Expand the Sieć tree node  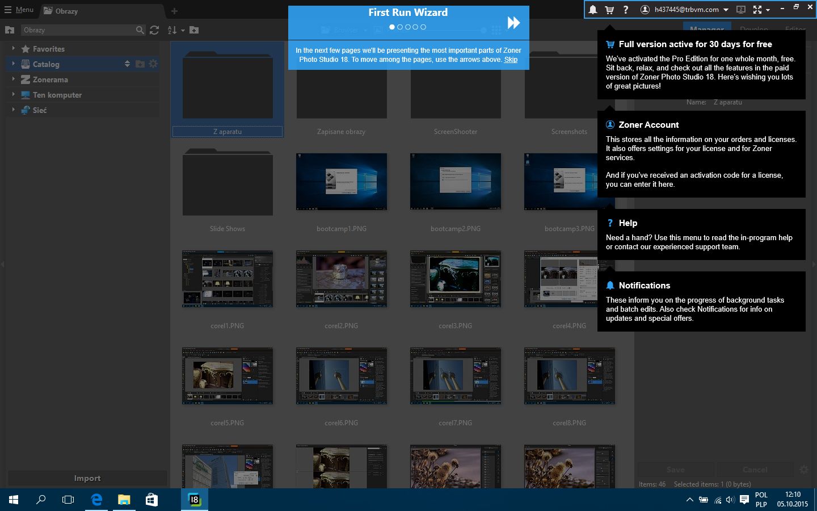pyautogui.click(x=13, y=110)
